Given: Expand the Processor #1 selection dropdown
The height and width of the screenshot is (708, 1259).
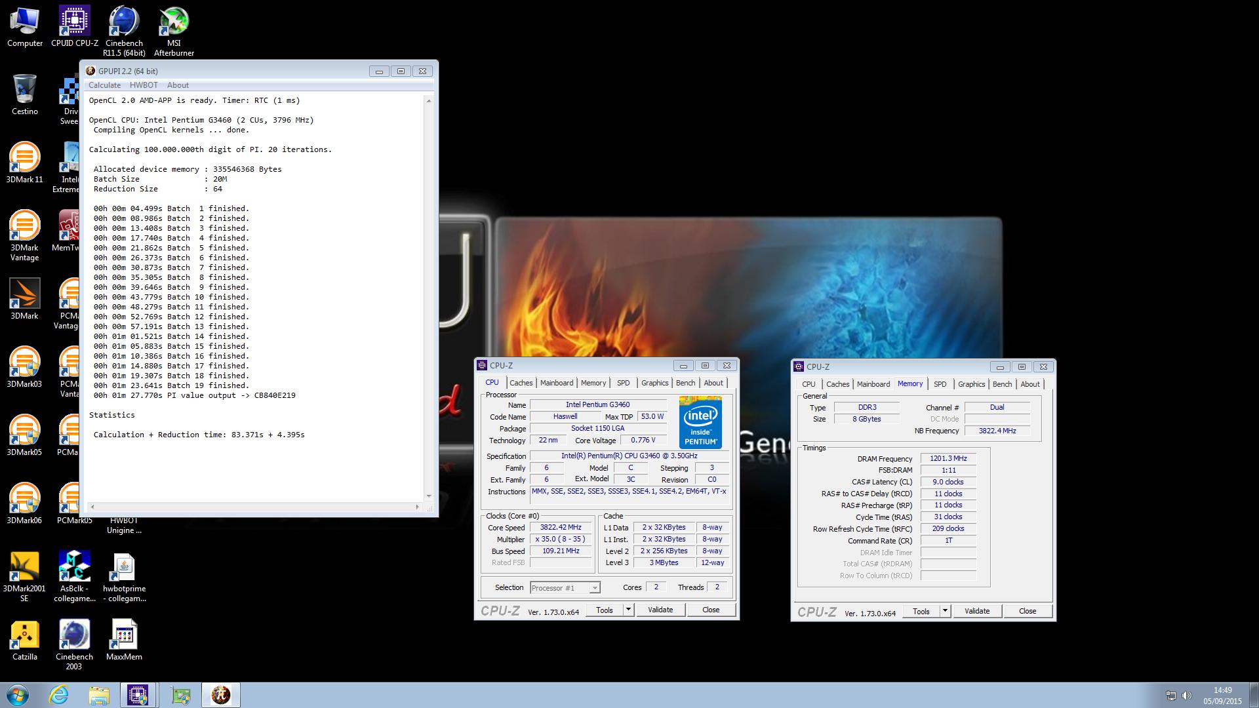Looking at the screenshot, I should (595, 588).
